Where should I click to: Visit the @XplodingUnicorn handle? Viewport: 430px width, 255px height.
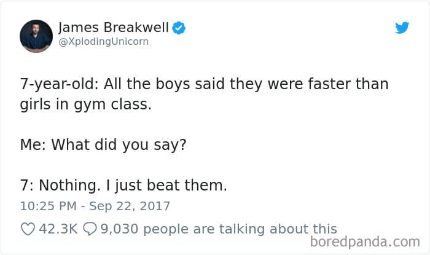[104, 42]
